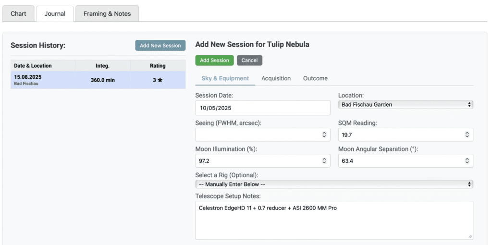This screenshot has height=245, width=492.
Task: Select the Sky & Equipment sub-tab
Action: coord(225,78)
